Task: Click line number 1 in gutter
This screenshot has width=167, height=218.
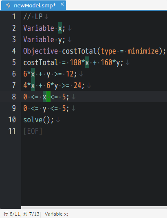Action: pos(14,16)
